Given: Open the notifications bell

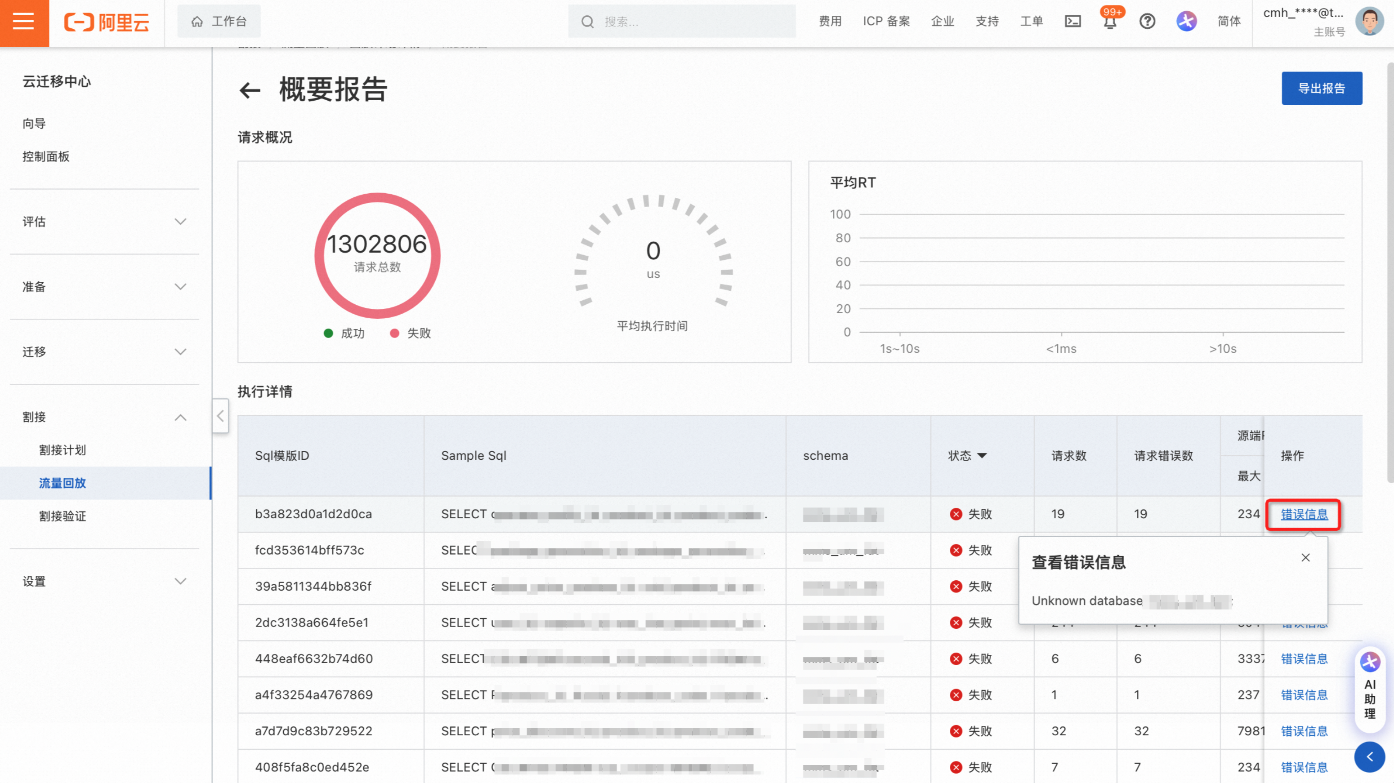Looking at the screenshot, I should (x=1110, y=22).
